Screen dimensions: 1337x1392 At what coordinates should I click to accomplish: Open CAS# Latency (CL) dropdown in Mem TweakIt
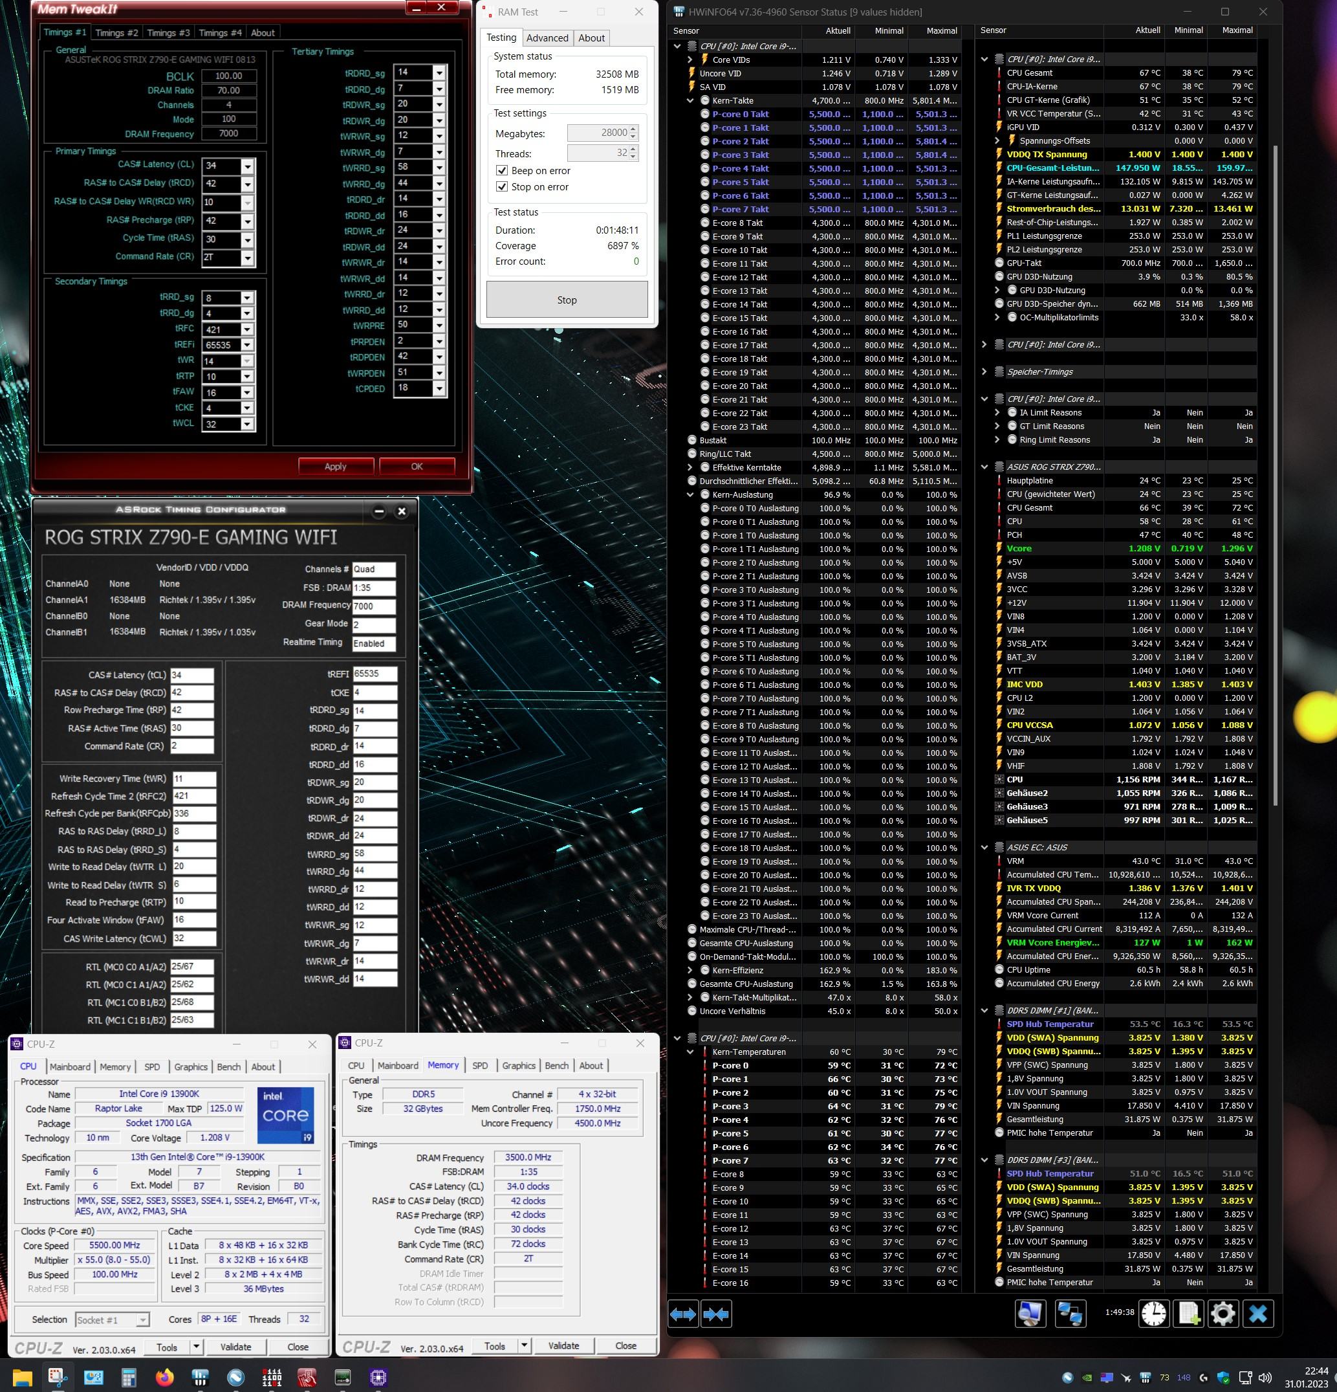point(247,166)
